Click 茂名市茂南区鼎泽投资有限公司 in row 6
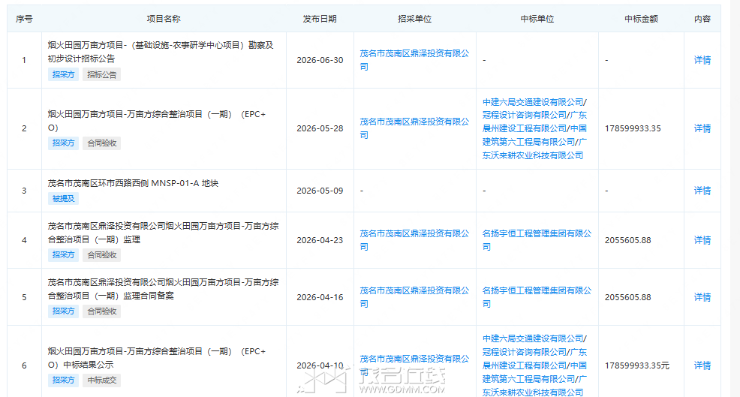Viewport: 740px width, 397px height. tap(414, 365)
